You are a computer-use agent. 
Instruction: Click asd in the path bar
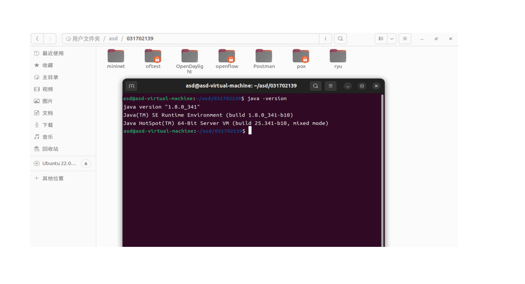(x=113, y=39)
